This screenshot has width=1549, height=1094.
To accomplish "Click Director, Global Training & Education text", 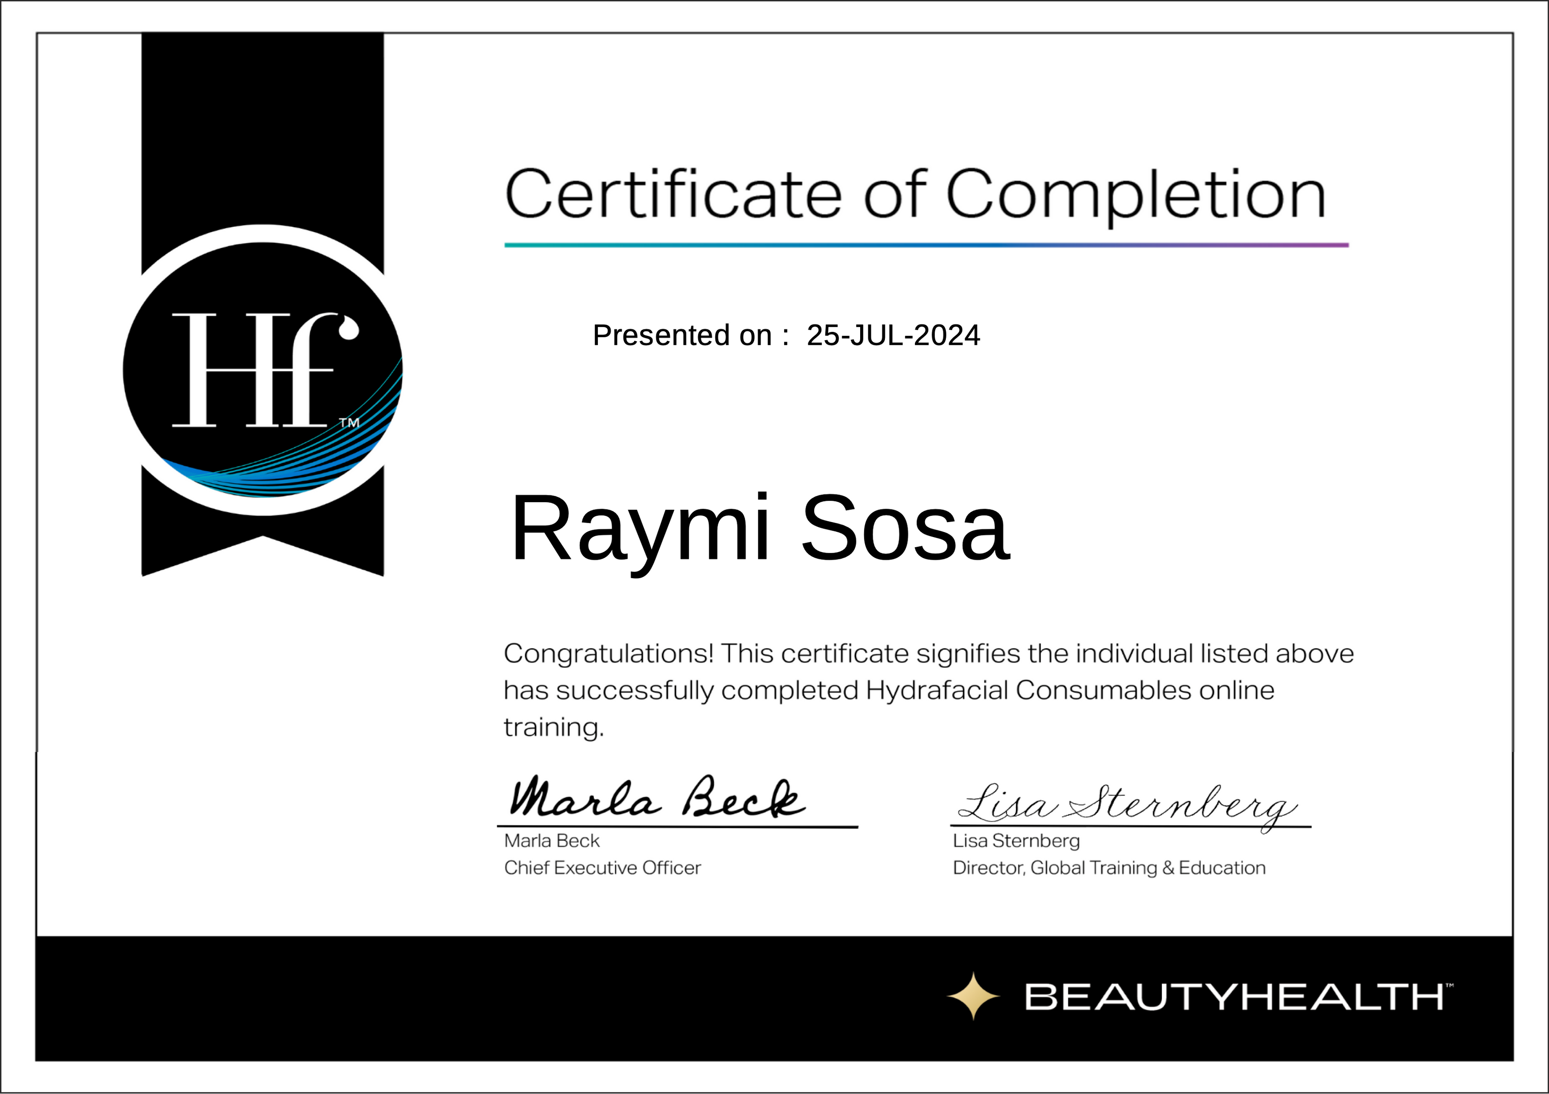I will tap(1109, 868).
